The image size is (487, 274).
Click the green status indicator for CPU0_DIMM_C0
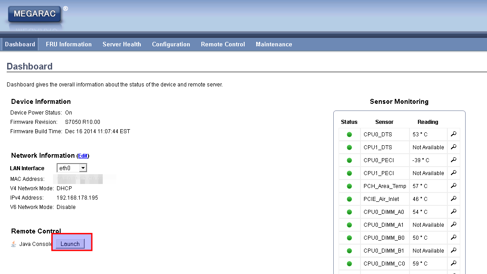[349, 263]
